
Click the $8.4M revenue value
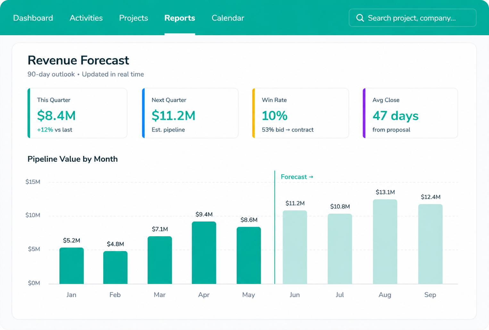[56, 116]
